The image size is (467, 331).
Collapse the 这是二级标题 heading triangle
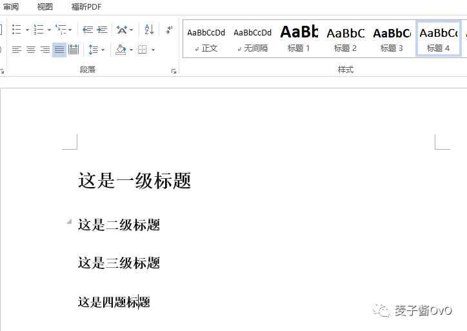[69, 221]
